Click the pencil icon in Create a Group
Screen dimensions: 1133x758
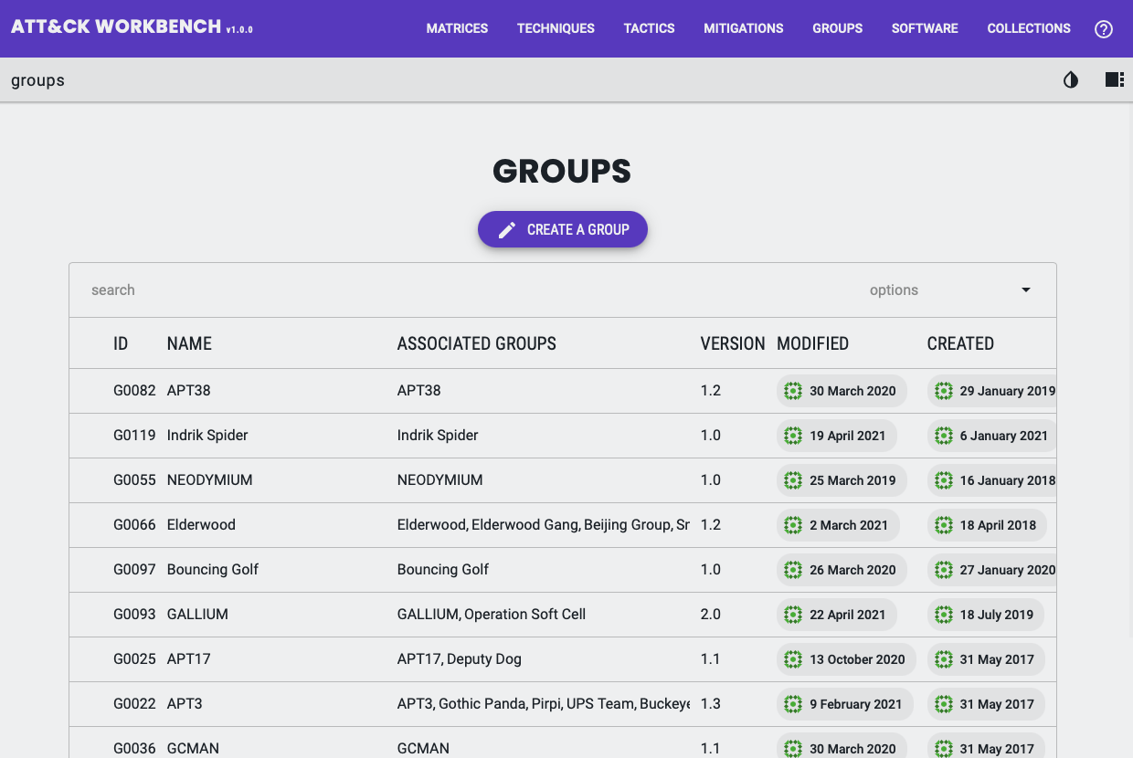tap(507, 230)
